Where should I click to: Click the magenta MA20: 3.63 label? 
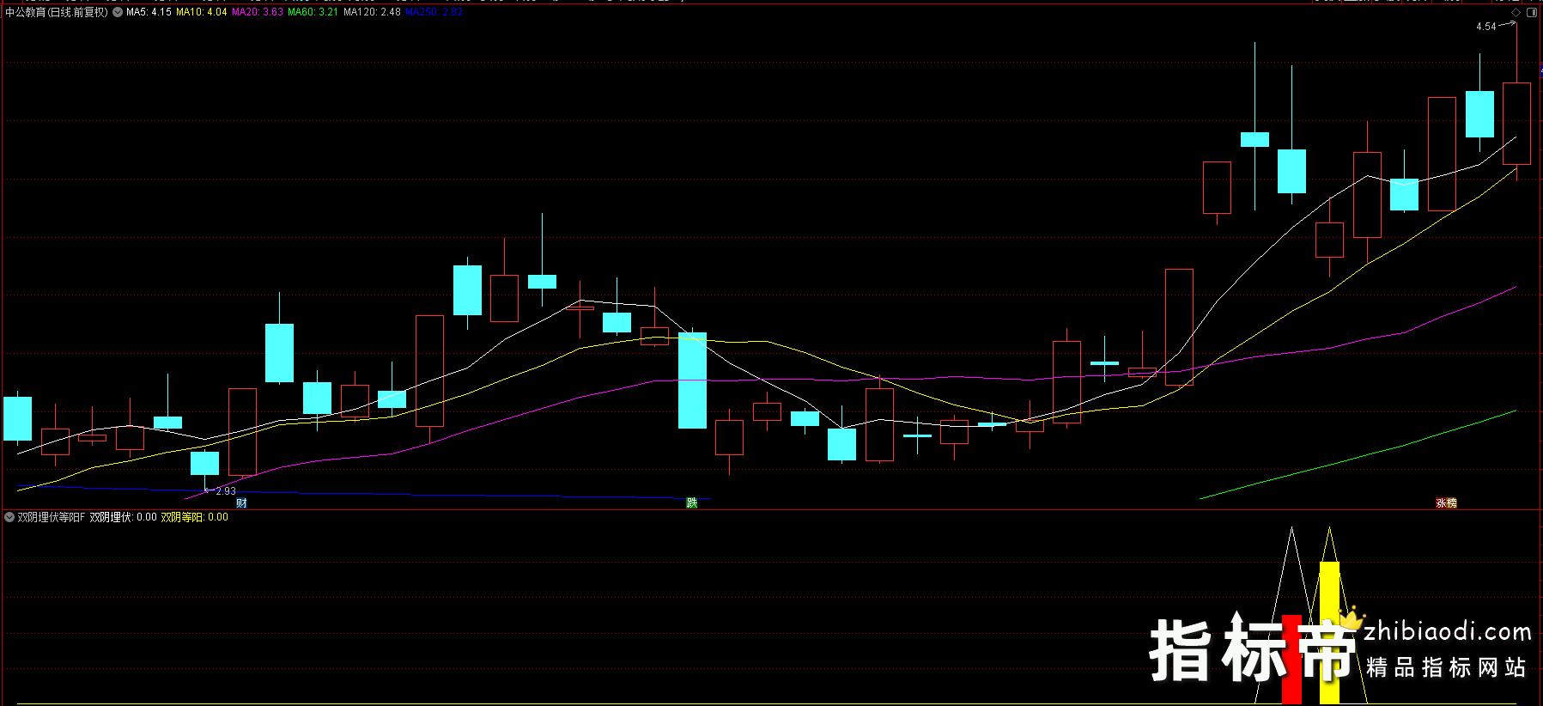[x=258, y=12]
